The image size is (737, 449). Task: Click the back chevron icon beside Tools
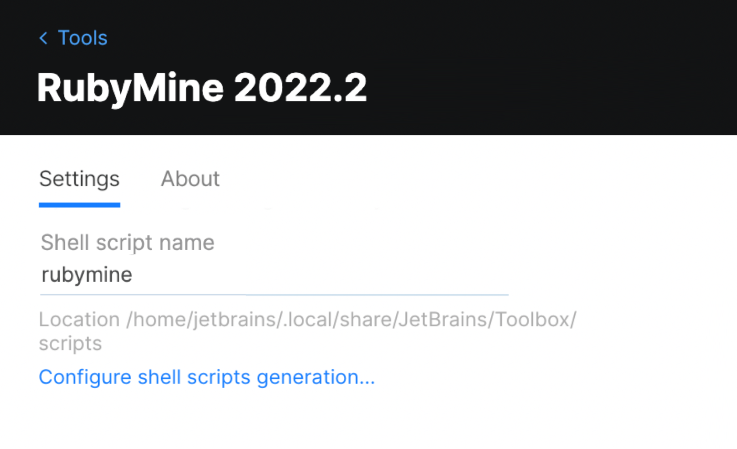pyautogui.click(x=43, y=38)
